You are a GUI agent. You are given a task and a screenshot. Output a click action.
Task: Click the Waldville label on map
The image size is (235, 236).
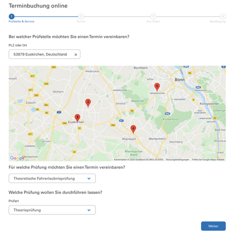tap(137, 101)
